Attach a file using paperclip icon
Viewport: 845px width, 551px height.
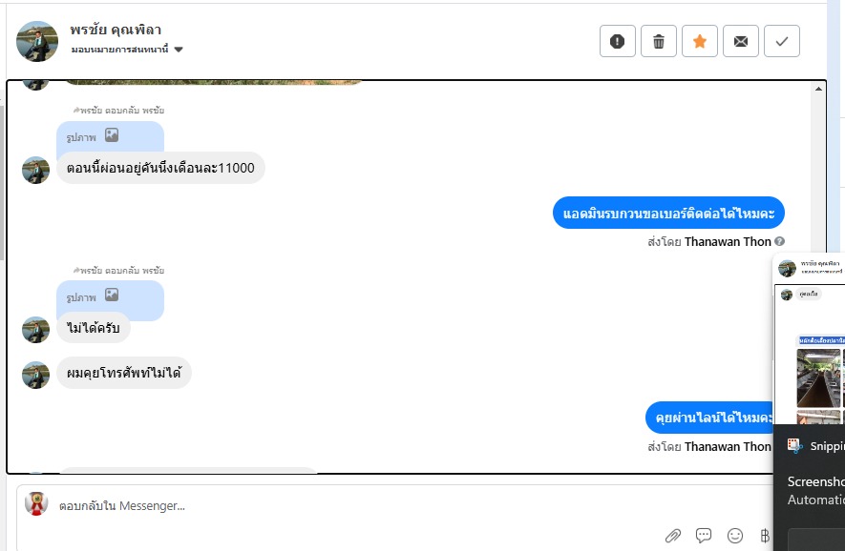click(x=672, y=536)
